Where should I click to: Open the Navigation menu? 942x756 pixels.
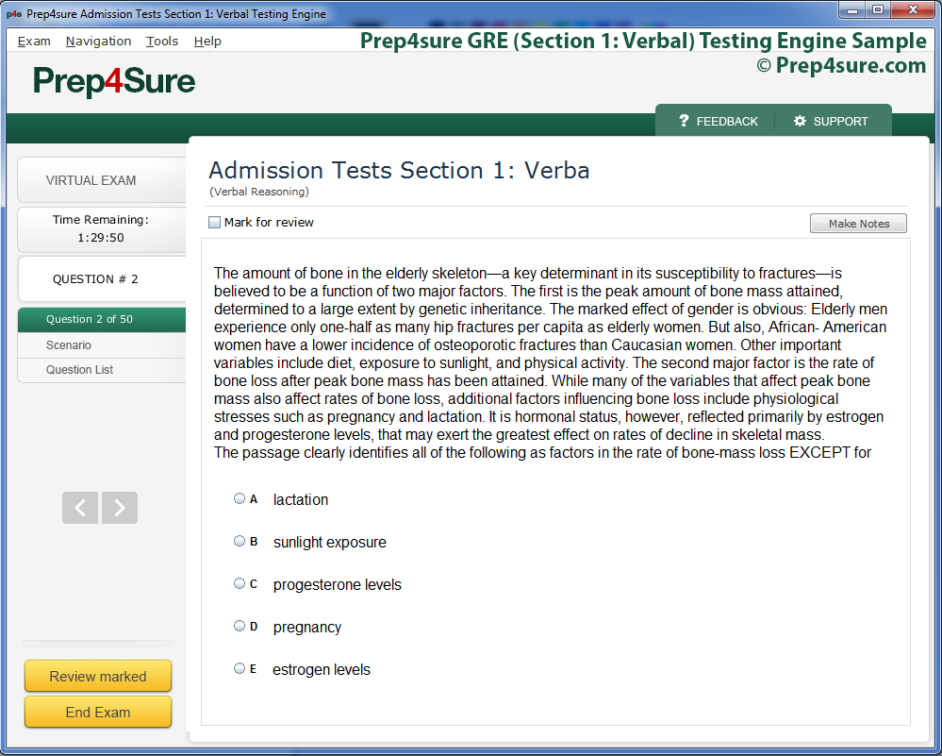click(x=98, y=42)
